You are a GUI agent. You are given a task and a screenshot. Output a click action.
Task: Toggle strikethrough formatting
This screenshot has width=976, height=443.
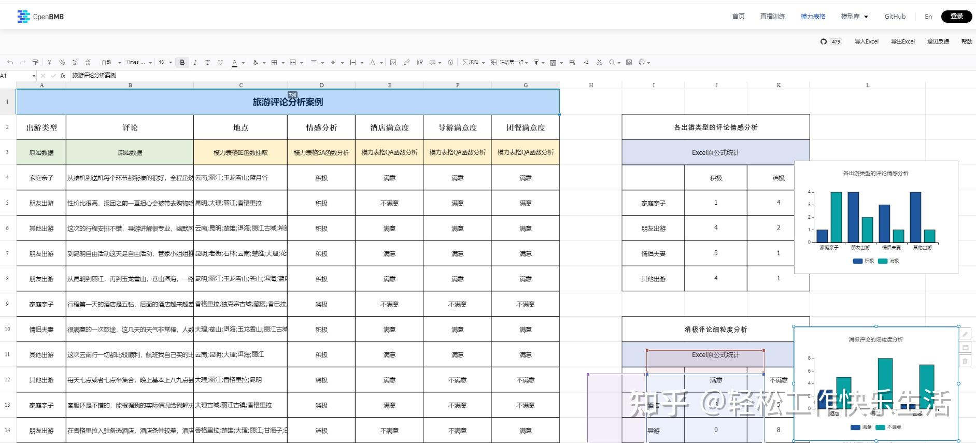tap(208, 62)
